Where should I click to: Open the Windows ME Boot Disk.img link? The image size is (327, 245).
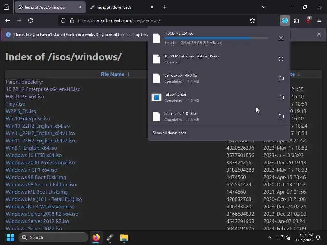click(37, 192)
